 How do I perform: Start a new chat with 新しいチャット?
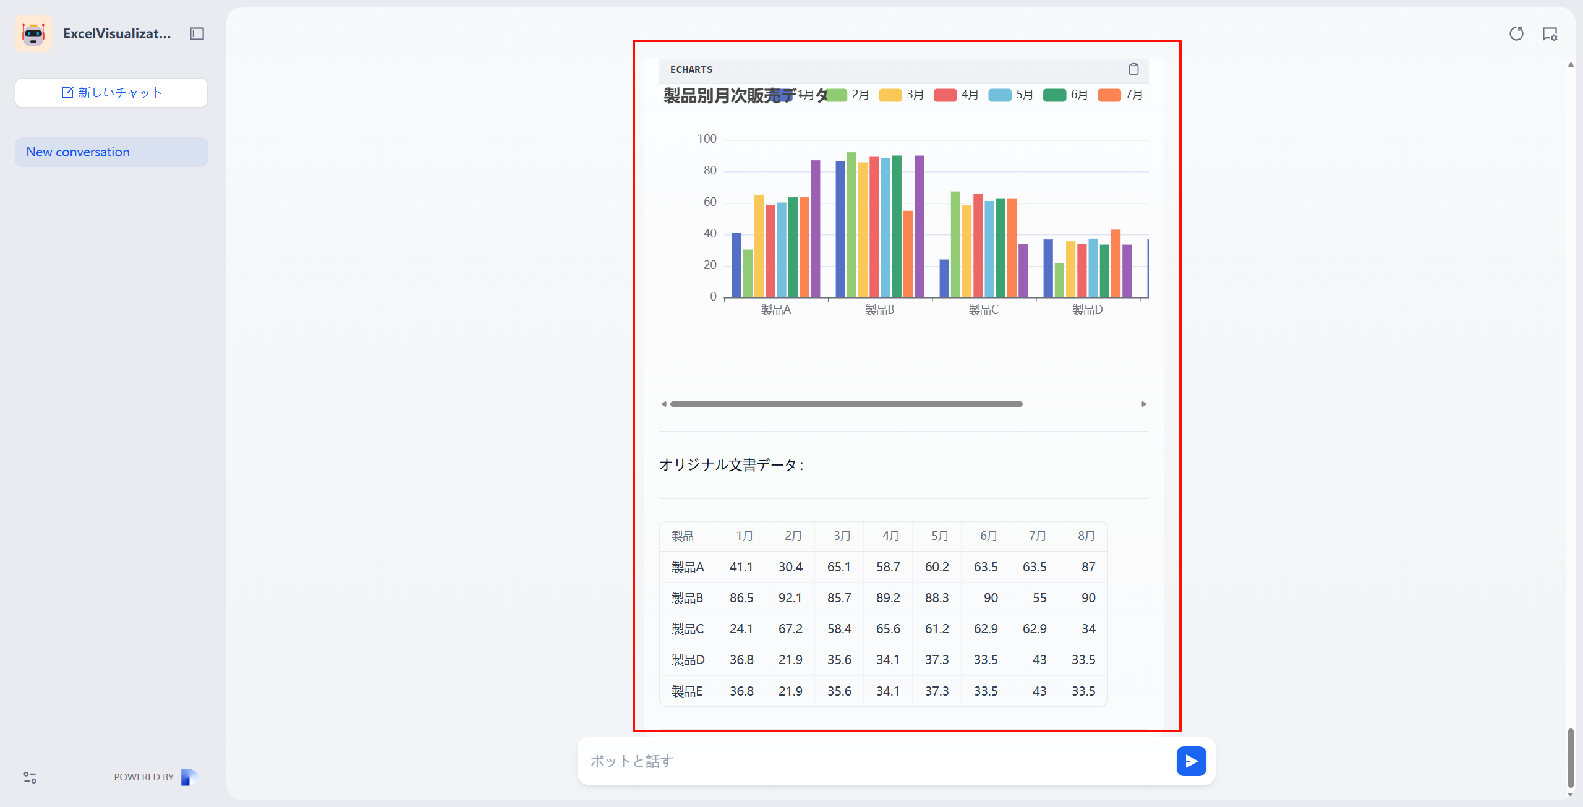click(111, 92)
